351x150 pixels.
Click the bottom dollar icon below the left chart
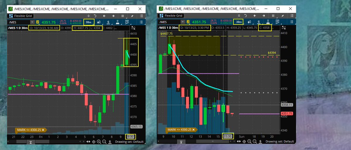coord(110,142)
